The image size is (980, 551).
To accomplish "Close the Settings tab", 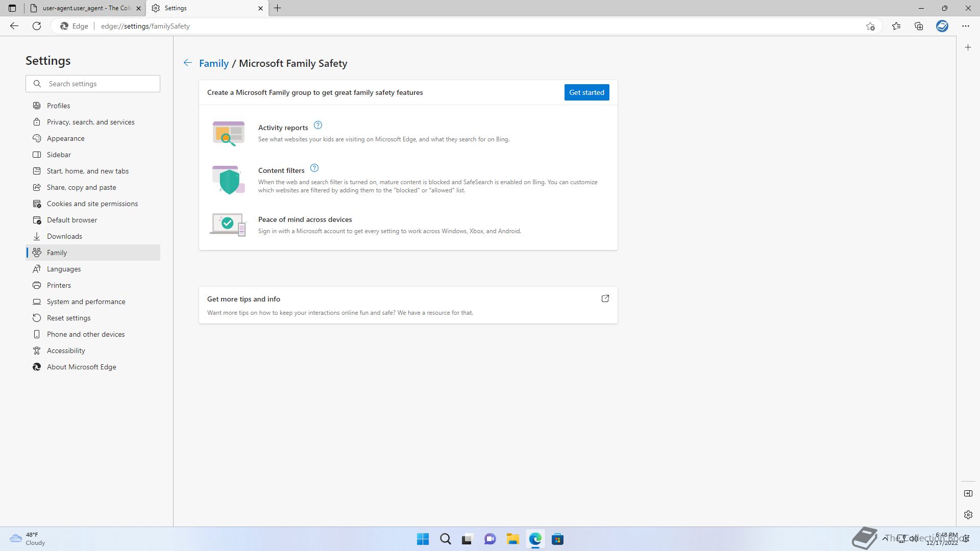I will point(260,8).
